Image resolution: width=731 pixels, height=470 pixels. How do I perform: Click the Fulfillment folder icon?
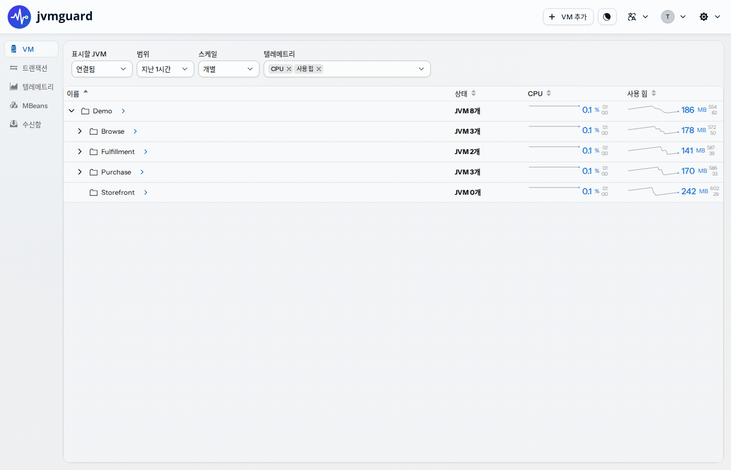point(93,152)
